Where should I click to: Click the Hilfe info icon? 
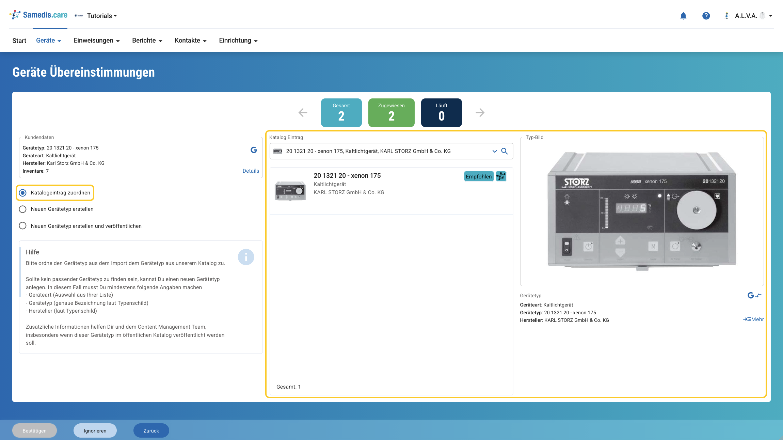pyautogui.click(x=246, y=257)
